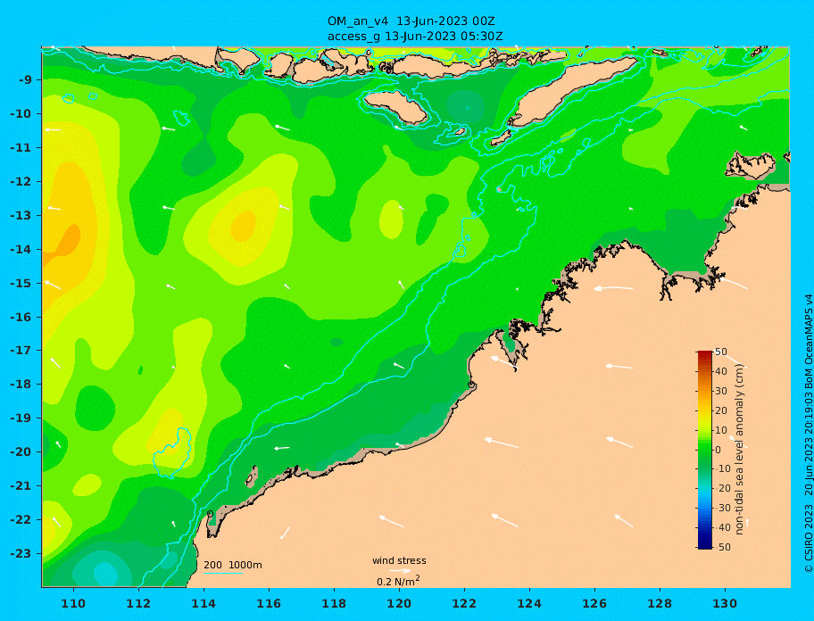This screenshot has width=814, height=621.
Task: Click the latitude axis label "-18"
Action: tap(21, 384)
